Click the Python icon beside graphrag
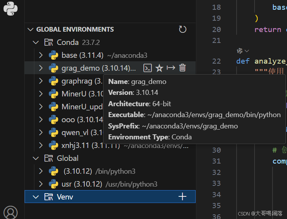Viewport: 287px width, 219px height. coord(53,81)
